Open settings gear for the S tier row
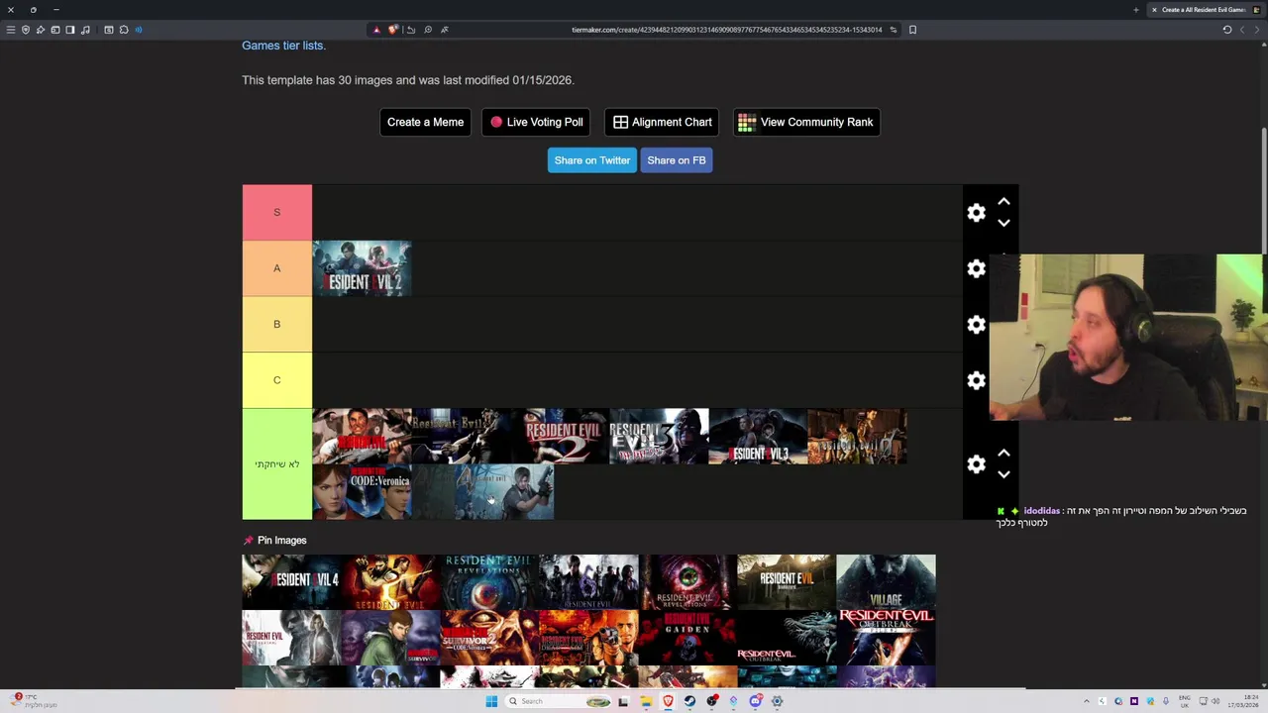This screenshot has height=713, width=1268. coord(976,213)
